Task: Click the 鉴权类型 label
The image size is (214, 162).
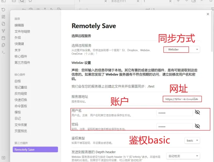Action: click(x=78, y=138)
